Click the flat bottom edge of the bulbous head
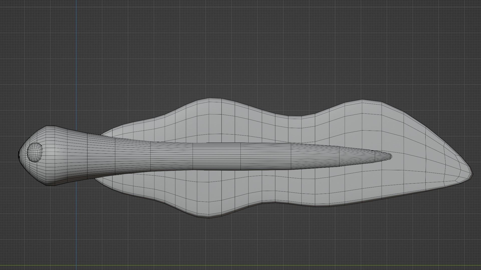 point(50,185)
